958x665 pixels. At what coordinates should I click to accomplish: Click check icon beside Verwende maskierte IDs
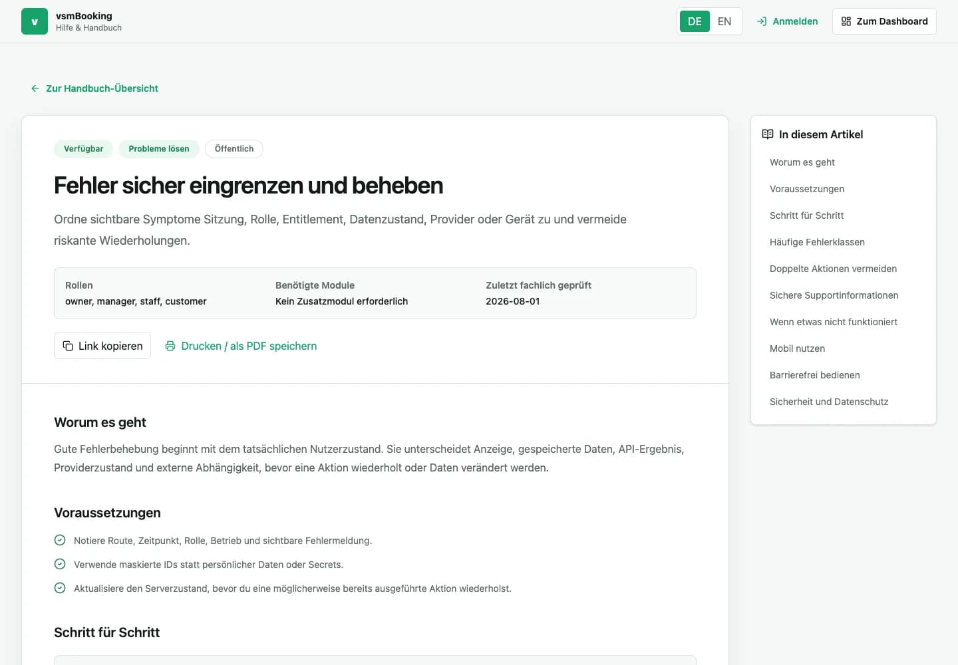(60, 564)
